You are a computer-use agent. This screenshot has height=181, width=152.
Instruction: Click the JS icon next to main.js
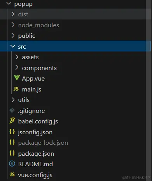tap(16, 89)
